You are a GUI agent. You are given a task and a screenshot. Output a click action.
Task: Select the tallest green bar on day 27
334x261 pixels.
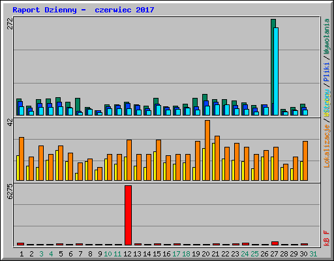[x=273, y=67]
